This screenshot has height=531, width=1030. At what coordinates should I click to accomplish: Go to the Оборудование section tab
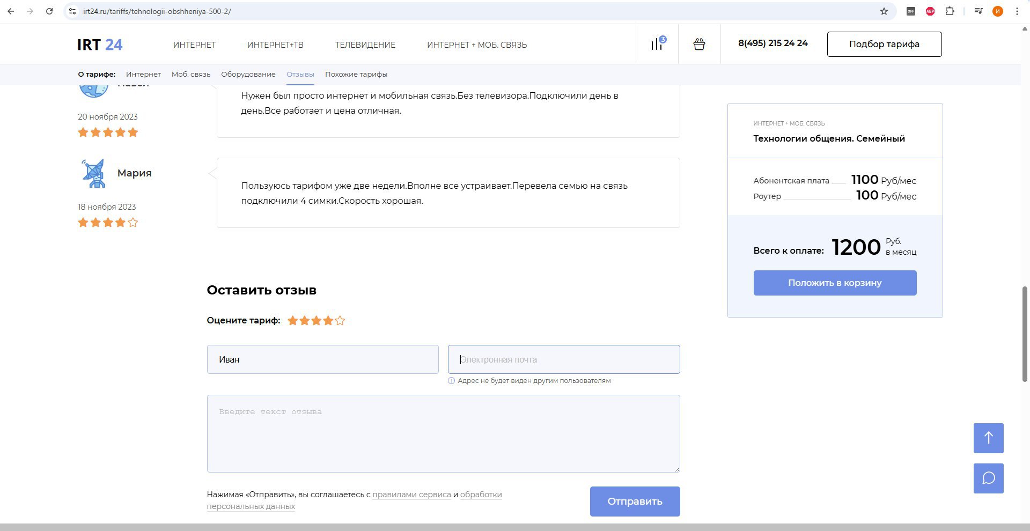[248, 75]
